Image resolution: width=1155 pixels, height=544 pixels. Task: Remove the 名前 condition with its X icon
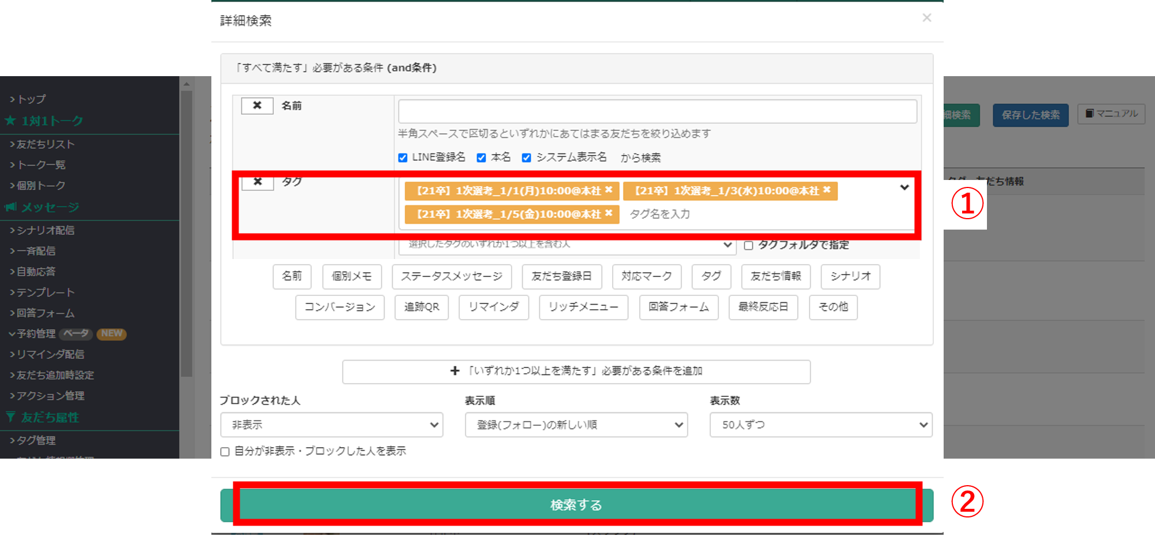click(x=257, y=105)
